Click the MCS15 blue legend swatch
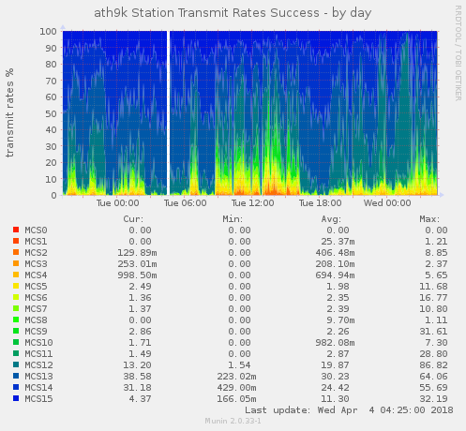This screenshot has width=466, height=431. point(16,398)
